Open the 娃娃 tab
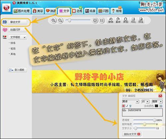The width and height of the screenshot is (166, 139). pyautogui.click(x=117, y=11)
